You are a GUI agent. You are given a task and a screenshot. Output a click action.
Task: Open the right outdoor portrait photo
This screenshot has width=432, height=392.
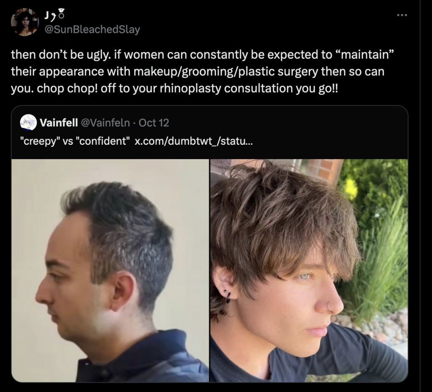pos(309,270)
